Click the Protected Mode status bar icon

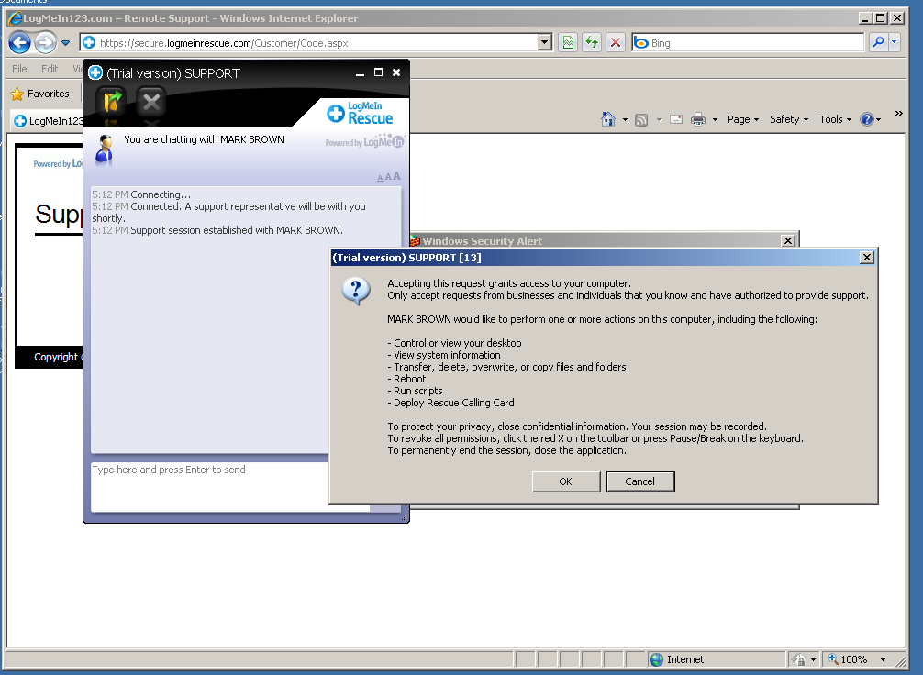[x=799, y=659]
